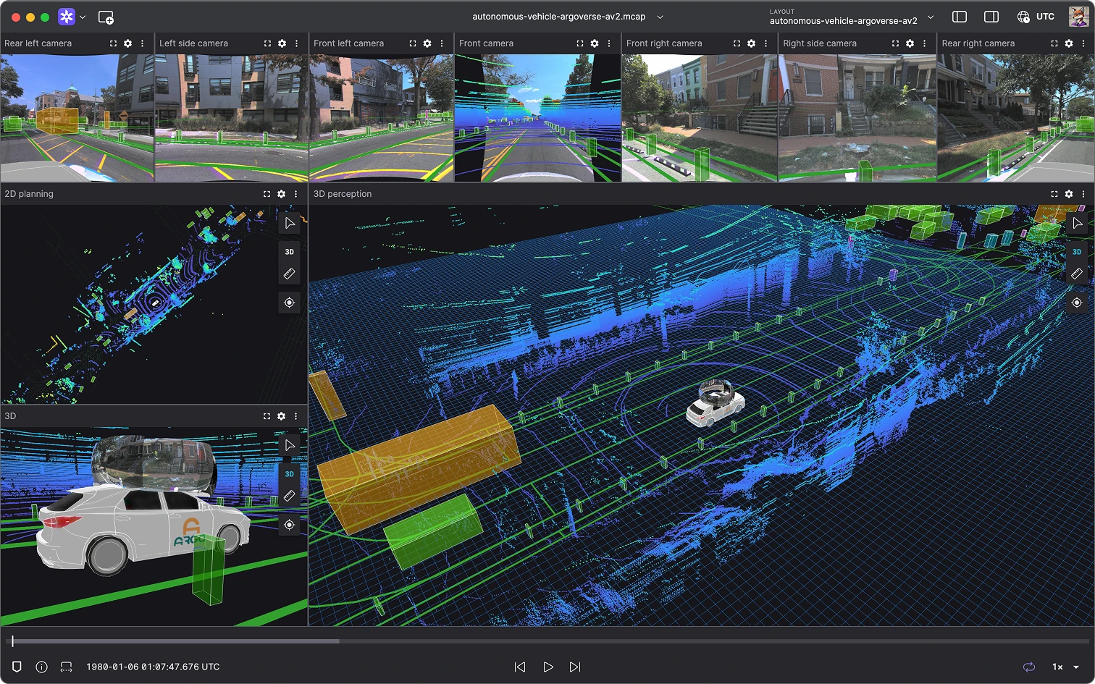1095x684 pixels.
Task: Open the data source info icon at bottom
Action: (41, 667)
